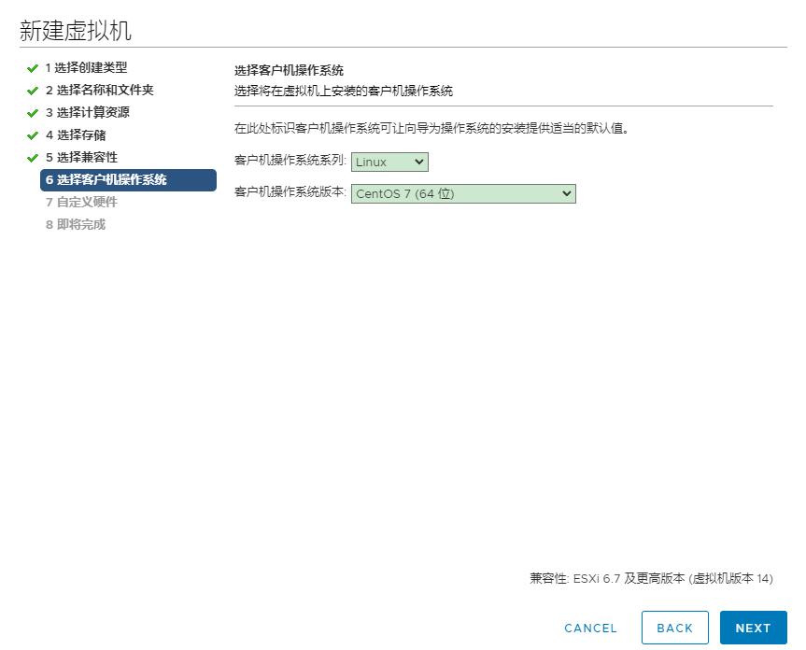Cancel the new virtual machine wizard
The image size is (806, 650).
pyautogui.click(x=590, y=628)
